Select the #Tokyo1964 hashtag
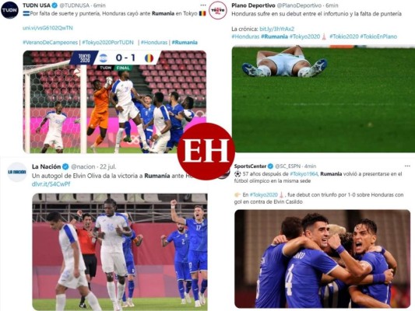 [304, 174]
